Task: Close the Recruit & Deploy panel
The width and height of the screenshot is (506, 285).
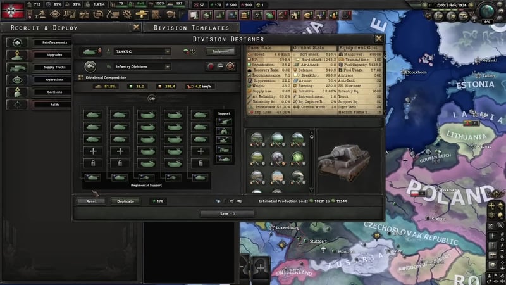Action: pos(136,27)
